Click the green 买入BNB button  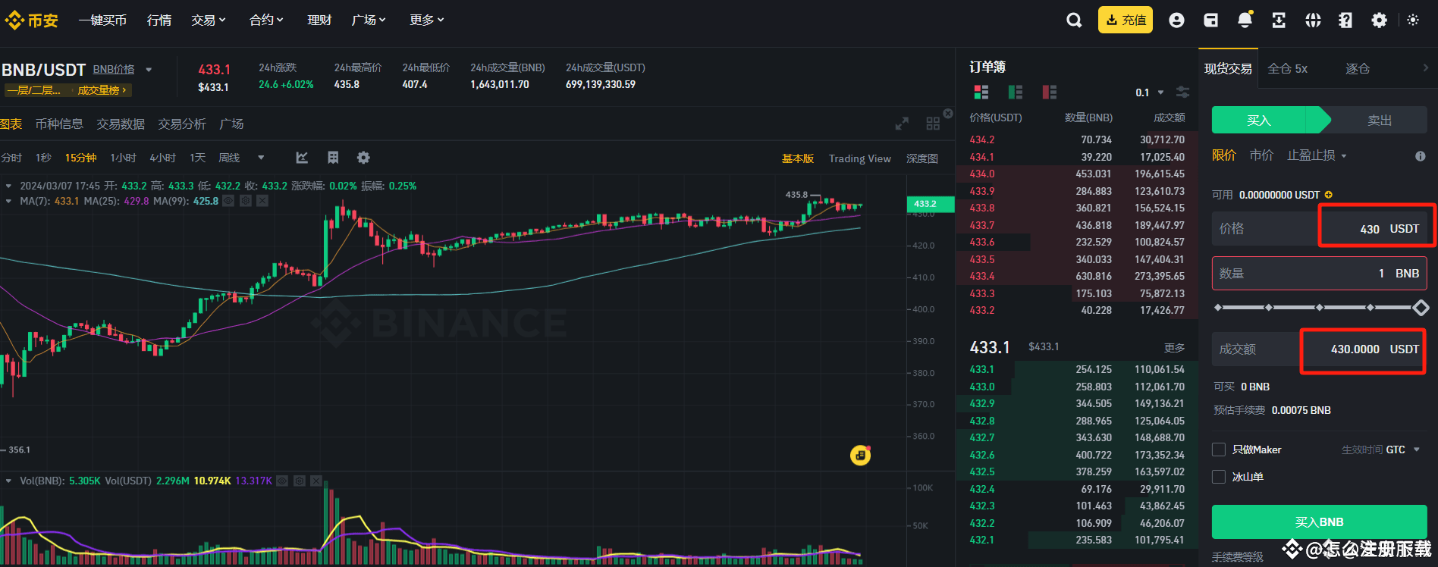coord(1319,522)
